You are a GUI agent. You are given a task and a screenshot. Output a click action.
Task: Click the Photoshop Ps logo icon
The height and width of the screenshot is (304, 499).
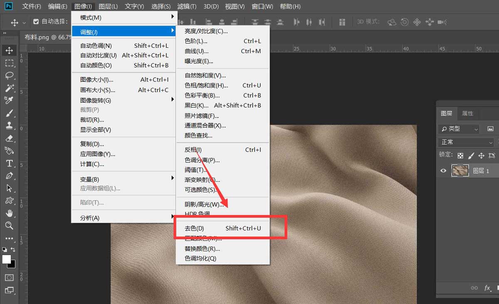[x=8, y=6]
